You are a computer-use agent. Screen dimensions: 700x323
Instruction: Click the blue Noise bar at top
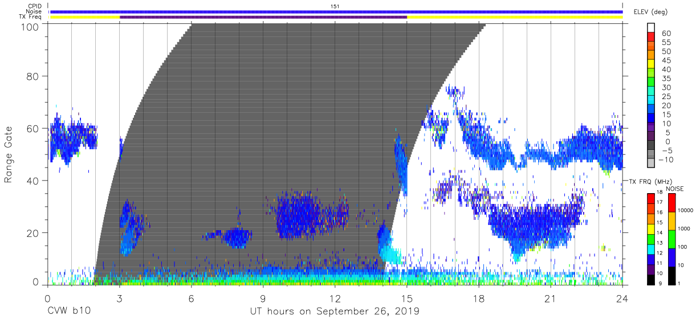click(x=336, y=11)
